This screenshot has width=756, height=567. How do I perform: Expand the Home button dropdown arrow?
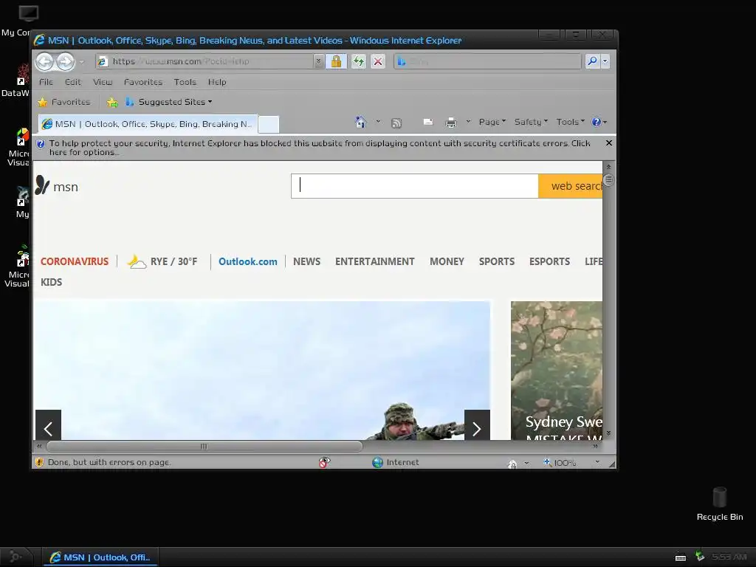(378, 122)
